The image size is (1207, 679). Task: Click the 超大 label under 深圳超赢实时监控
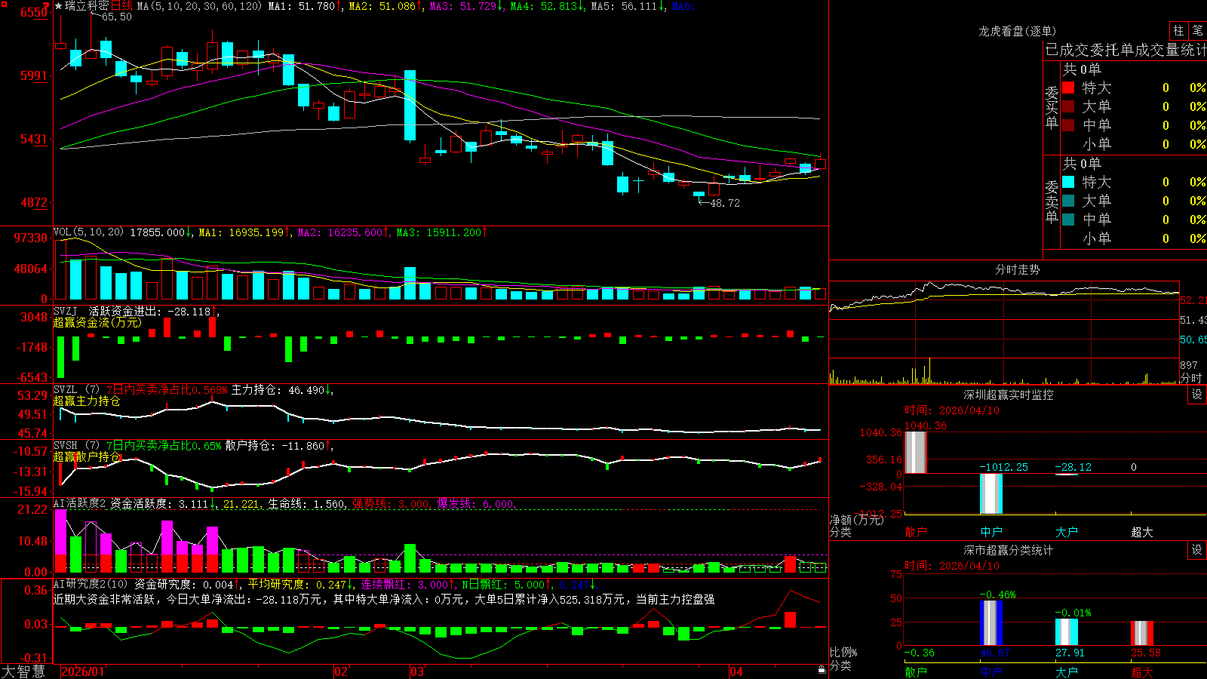1142,532
